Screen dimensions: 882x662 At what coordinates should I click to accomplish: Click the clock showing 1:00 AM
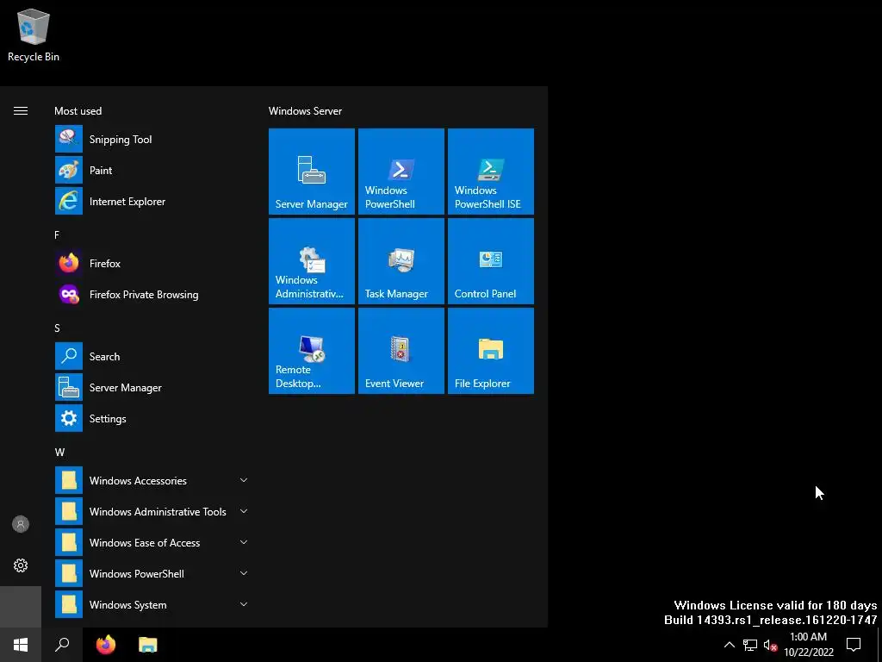click(809, 645)
